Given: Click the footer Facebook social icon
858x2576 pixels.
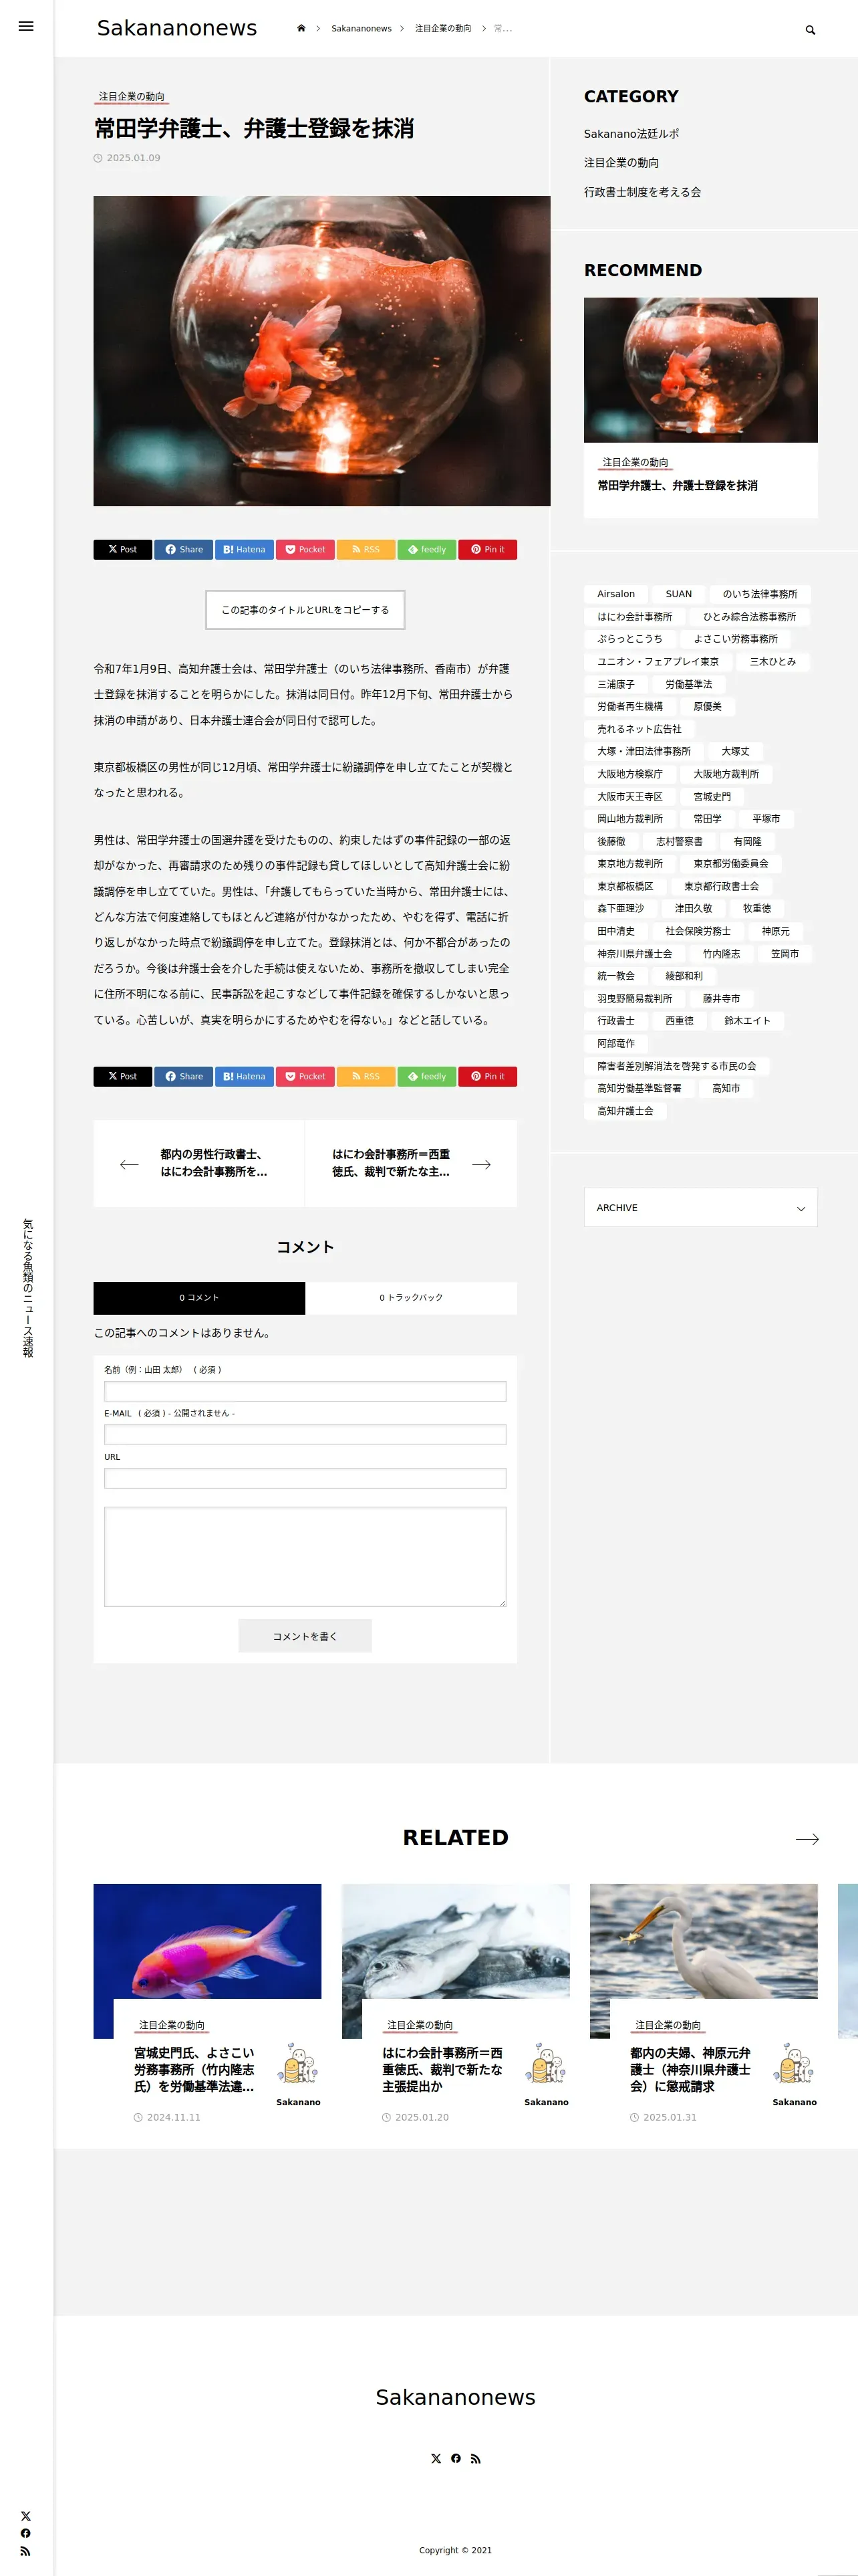Looking at the screenshot, I should pyautogui.click(x=456, y=2458).
